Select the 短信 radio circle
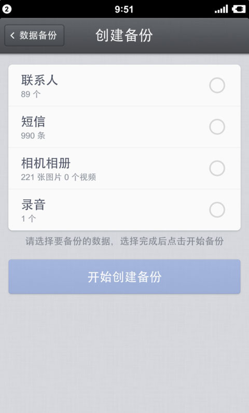The image size is (249, 413). pyautogui.click(x=217, y=127)
